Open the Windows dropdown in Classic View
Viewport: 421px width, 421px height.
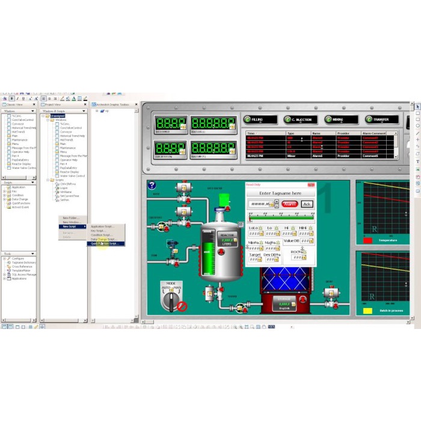(x=32, y=111)
